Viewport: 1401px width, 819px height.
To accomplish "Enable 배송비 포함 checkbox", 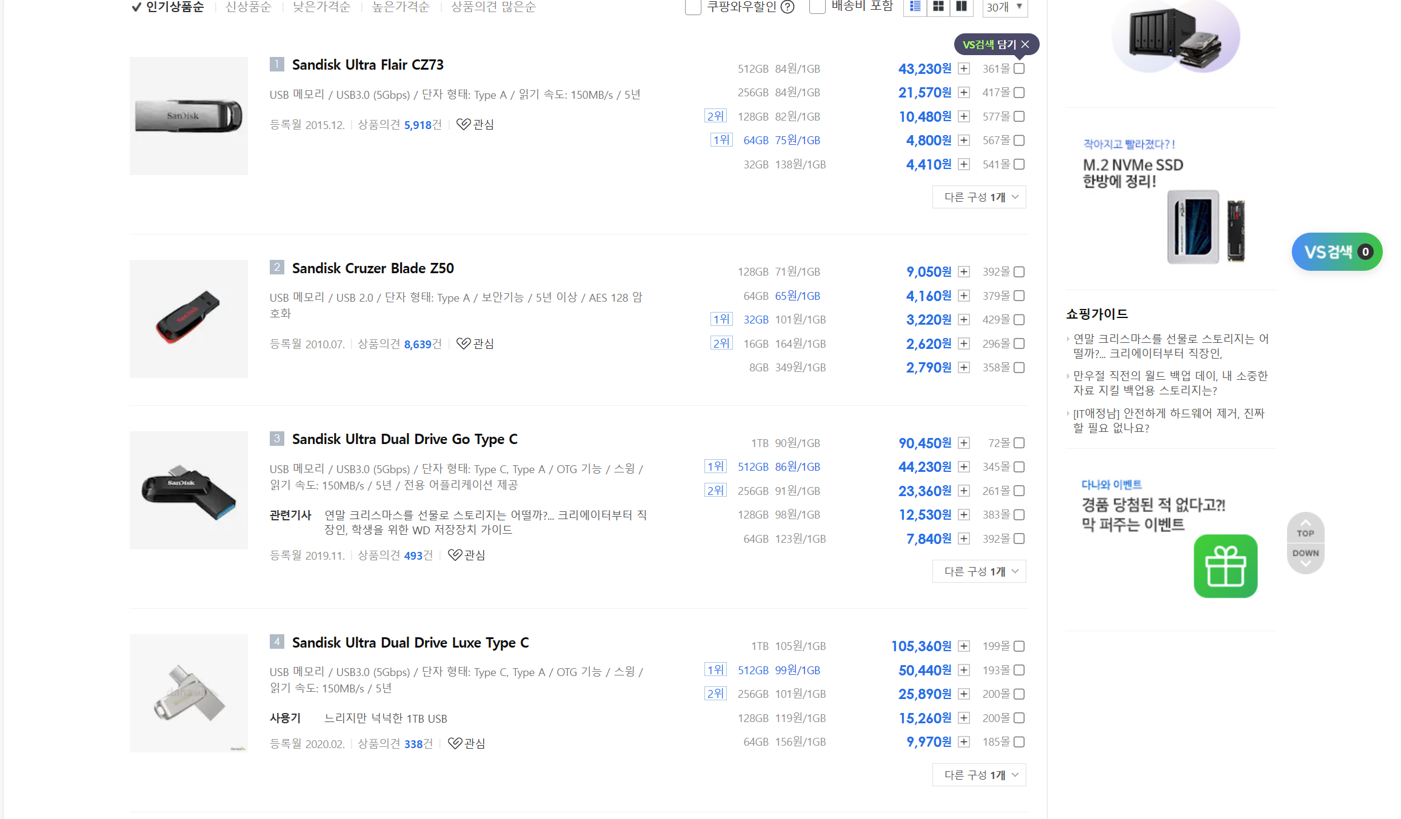I will coord(817,7).
